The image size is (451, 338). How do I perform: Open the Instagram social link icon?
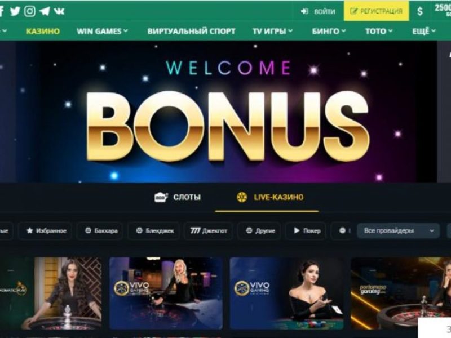[x=30, y=11]
